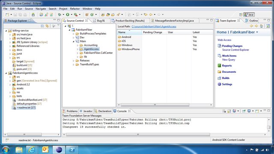274x154 pixels.
Task: Collapse the billing-service project node
Action: [6, 31]
